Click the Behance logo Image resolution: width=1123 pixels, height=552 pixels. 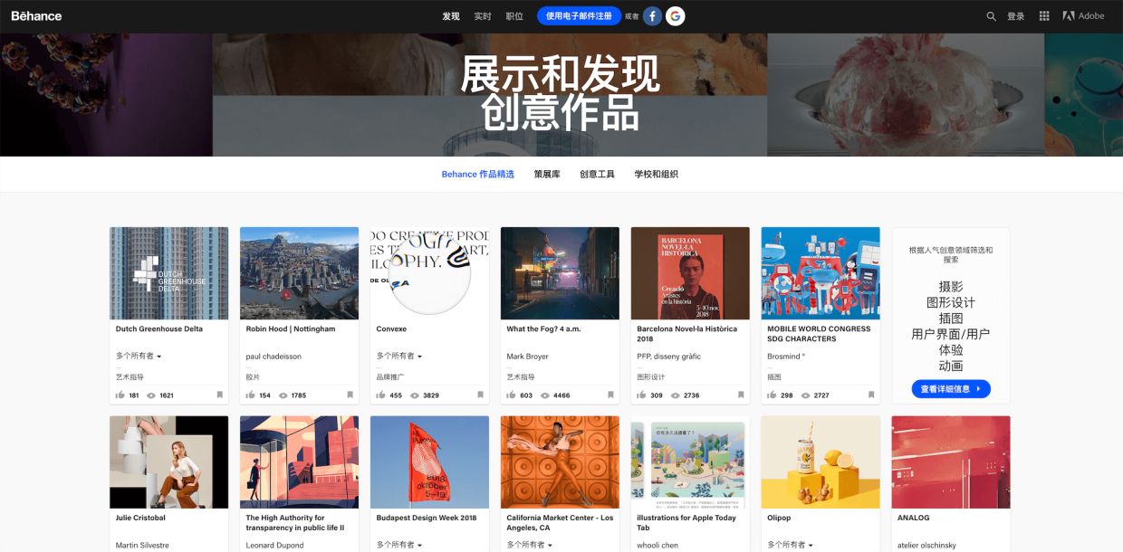pos(36,16)
